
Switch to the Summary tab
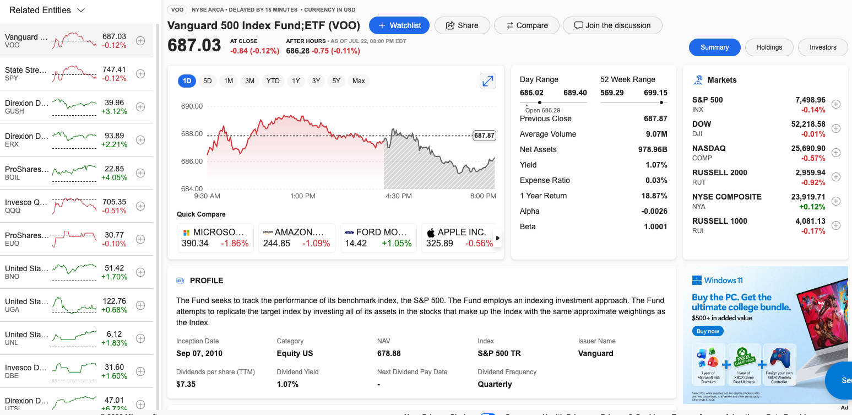[x=715, y=47]
